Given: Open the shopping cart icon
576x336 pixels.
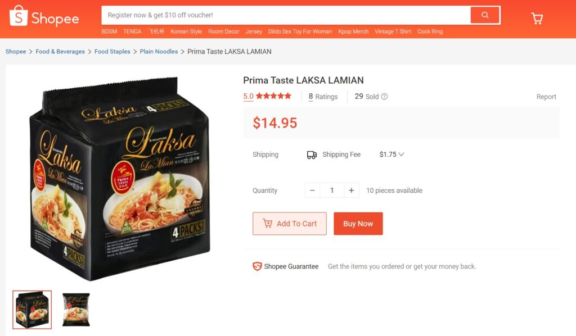Looking at the screenshot, I should pos(537,19).
